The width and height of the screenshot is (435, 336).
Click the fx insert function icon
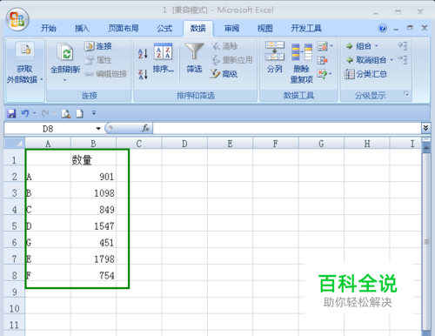(x=145, y=128)
